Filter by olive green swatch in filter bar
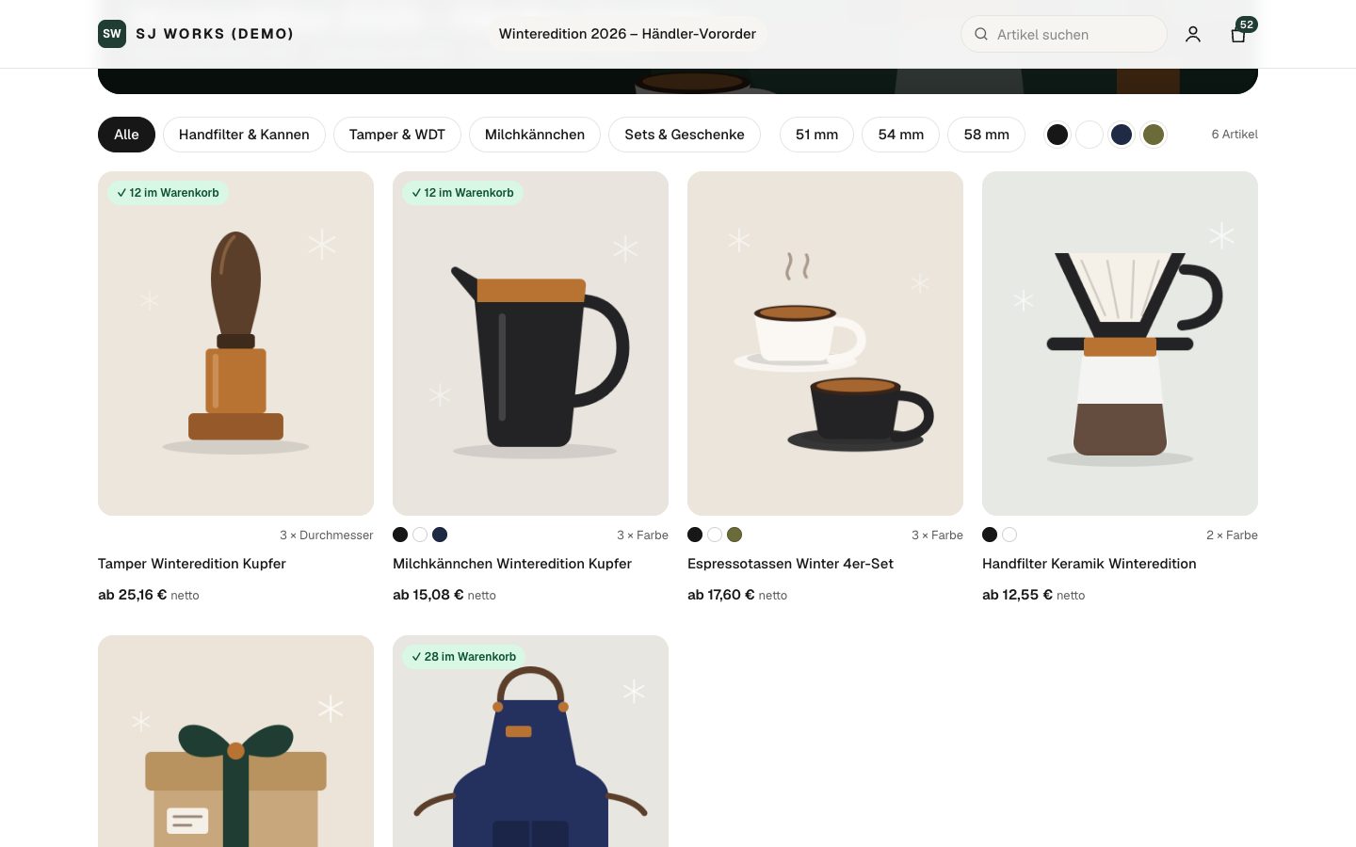 tap(1154, 135)
